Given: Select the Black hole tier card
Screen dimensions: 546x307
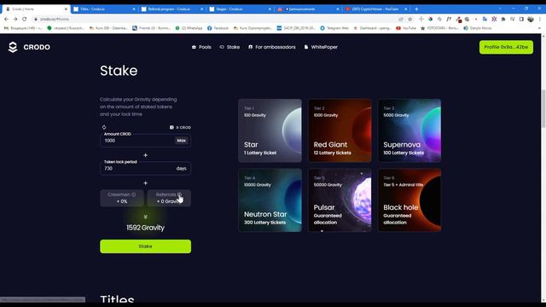Looking at the screenshot, I should coord(409,200).
